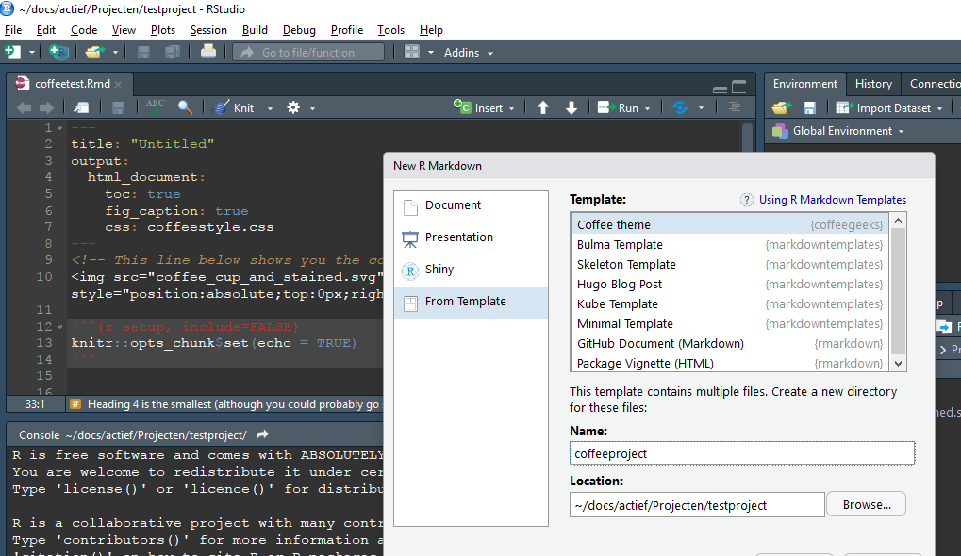Select Presentation in New R Markdown dialog
This screenshot has height=556, width=961.
pos(471,237)
